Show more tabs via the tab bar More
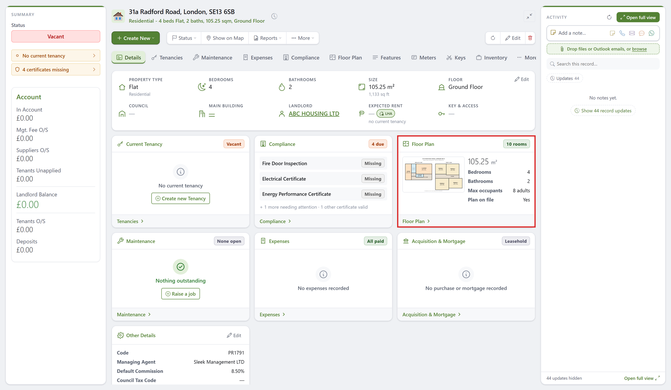Image resolution: width=671 pixels, height=390 pixels. tap(526, 58)
